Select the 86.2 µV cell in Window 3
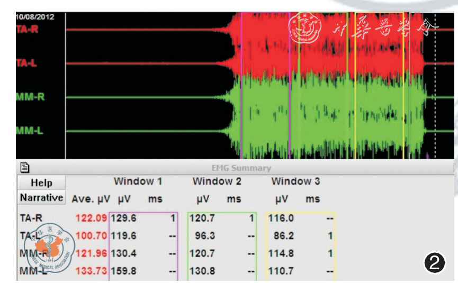This screenshot has height=283, width=458. pyautogui.click(x=283, y=236)
